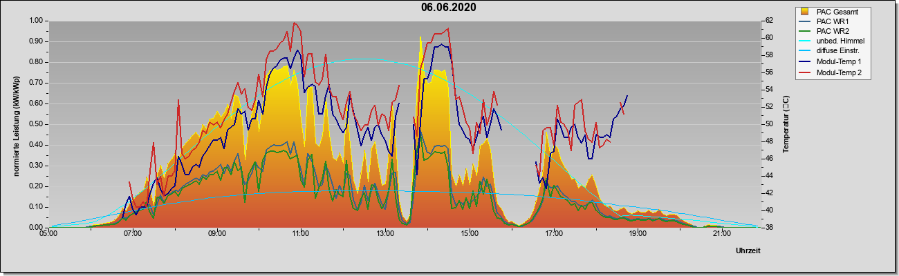Click the Modul-Temp 1 legend marker

(804, 63)
